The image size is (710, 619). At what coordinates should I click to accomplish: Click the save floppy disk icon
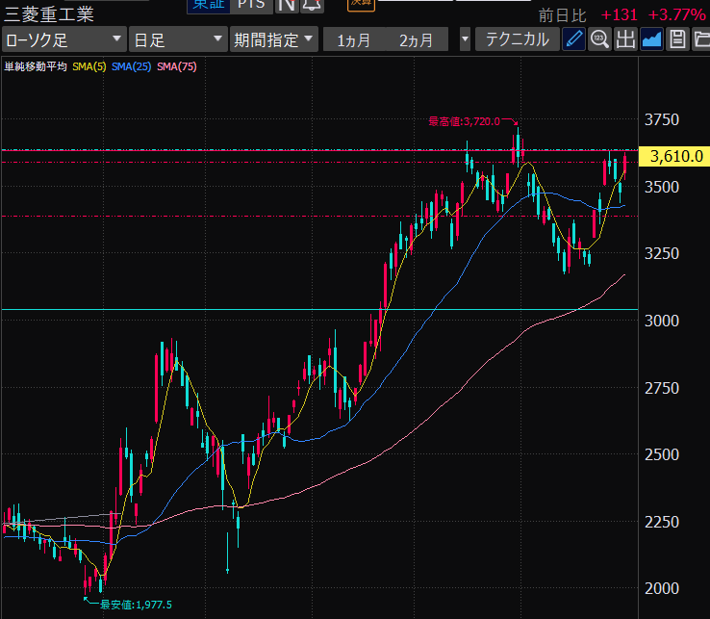677,39
